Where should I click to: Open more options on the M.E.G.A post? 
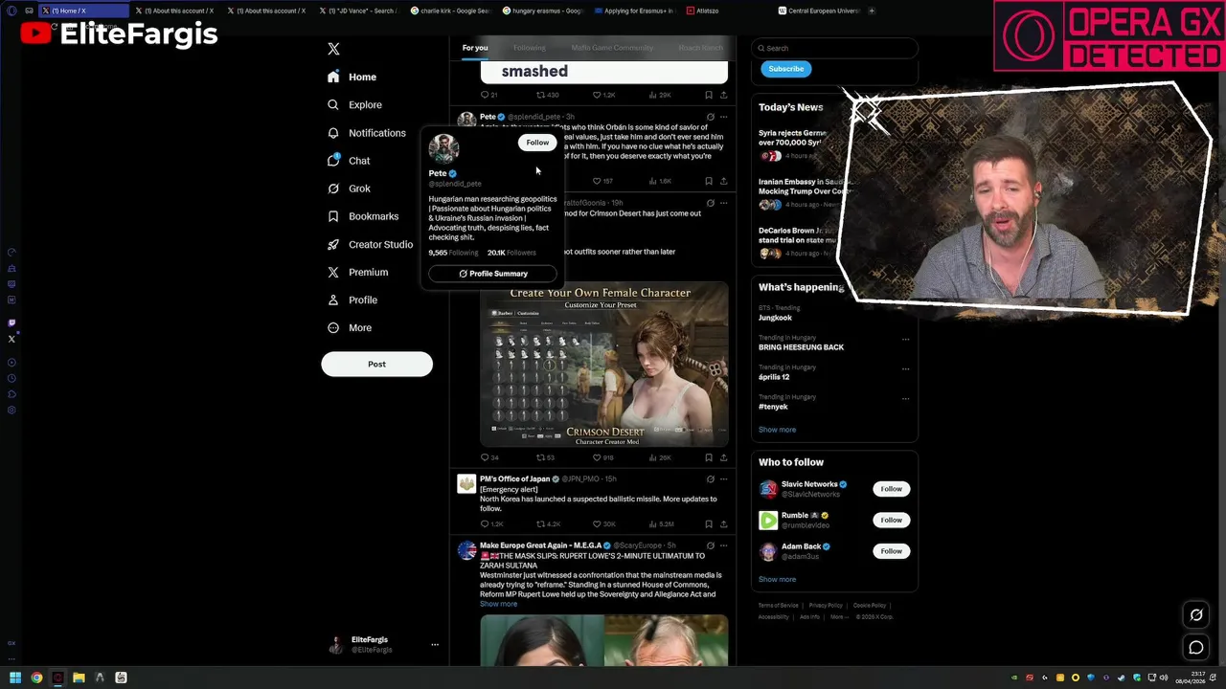click(x=723, y=545)
